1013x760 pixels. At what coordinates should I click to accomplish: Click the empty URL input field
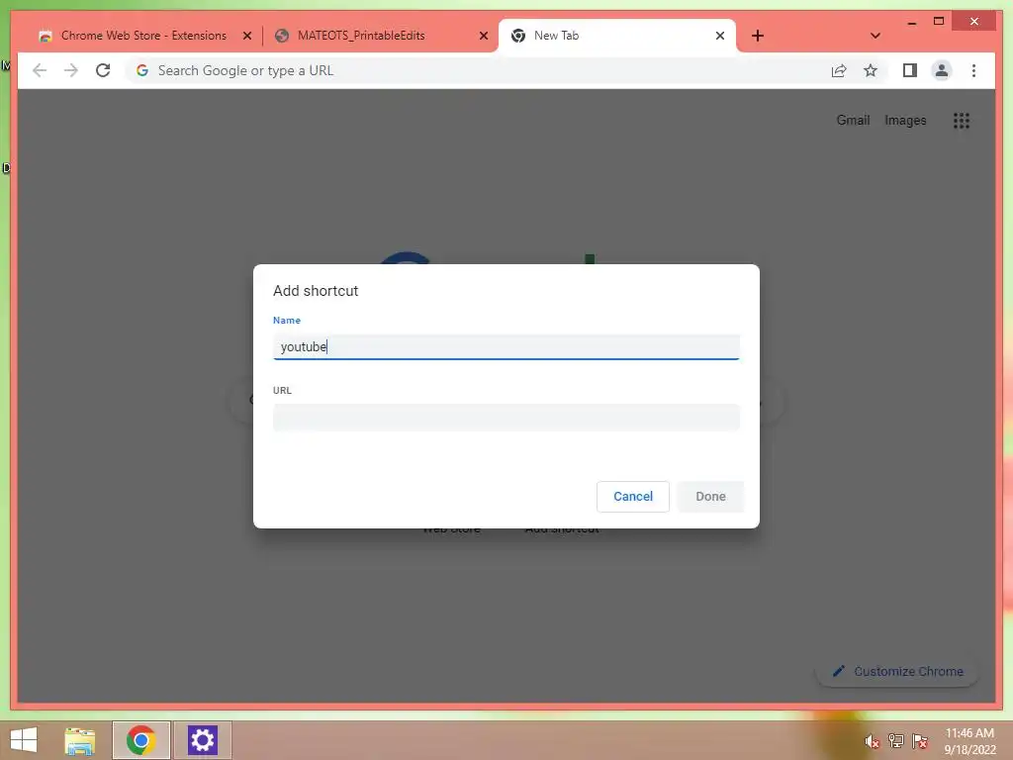click(506, 418)
